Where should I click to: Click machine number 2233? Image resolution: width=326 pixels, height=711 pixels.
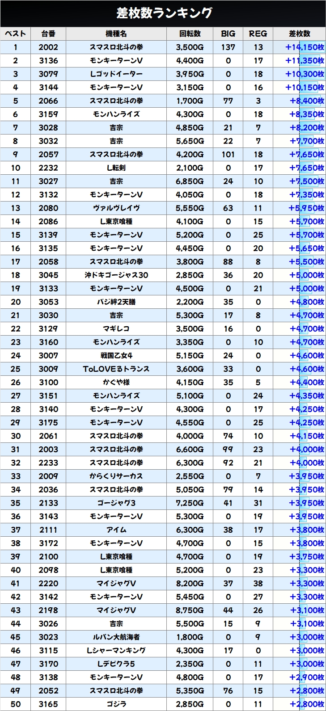click(48, 463)
